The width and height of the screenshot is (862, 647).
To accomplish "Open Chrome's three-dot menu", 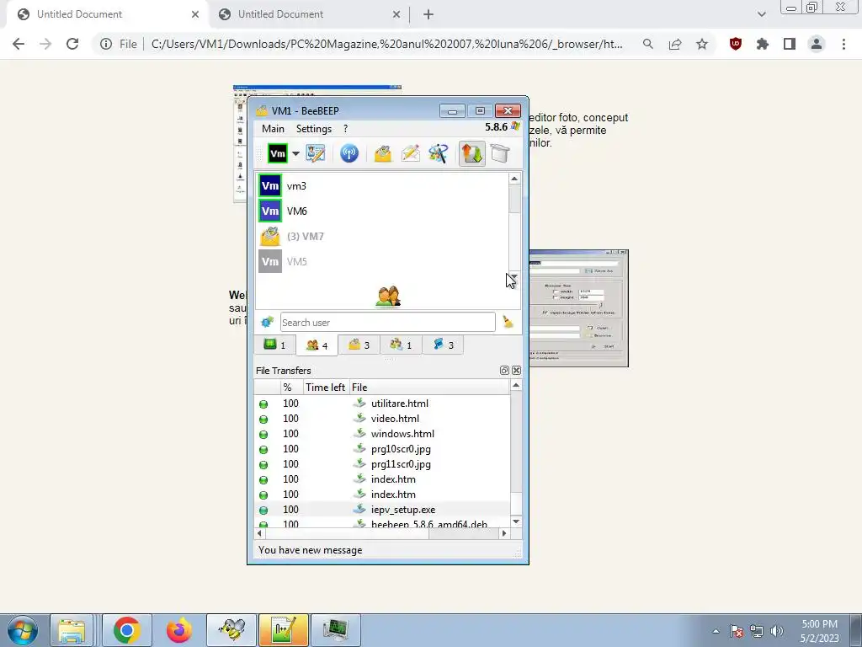I will point(843,44).
